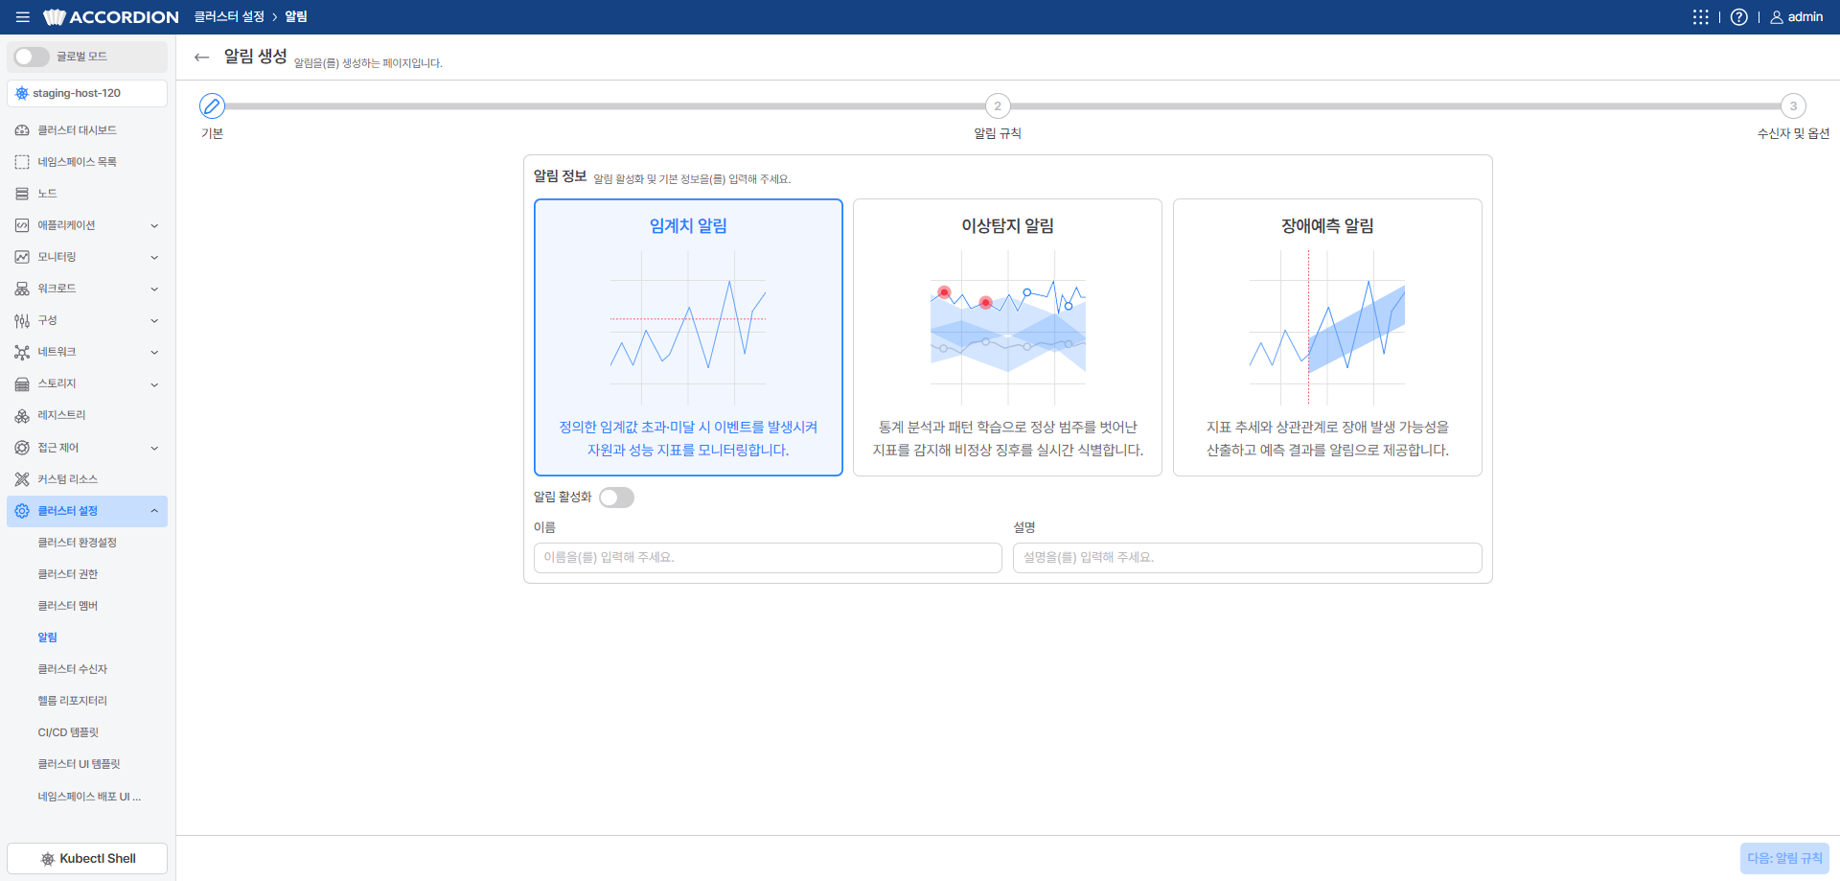The image size is (1840, 881).
Task: Open 클러스터 수신자 submenu item
Action: coord(73,669)
